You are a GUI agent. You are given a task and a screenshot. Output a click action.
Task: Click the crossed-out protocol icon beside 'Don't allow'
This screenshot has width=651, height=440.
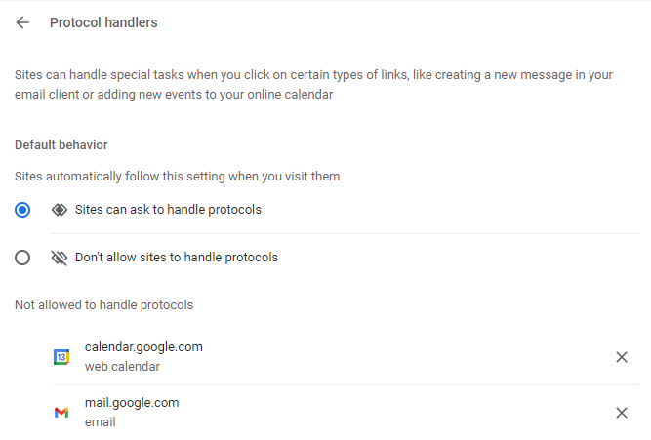pos(59,258)
